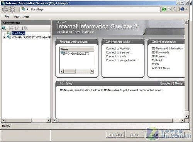Screen dimensions: 193x142
Task: Click the address bar breadcrumb root icon
Action: pyautogui.click(x=23, y=9)
